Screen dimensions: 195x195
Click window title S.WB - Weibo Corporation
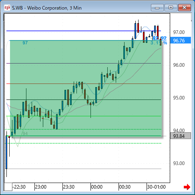coord(47,8)
